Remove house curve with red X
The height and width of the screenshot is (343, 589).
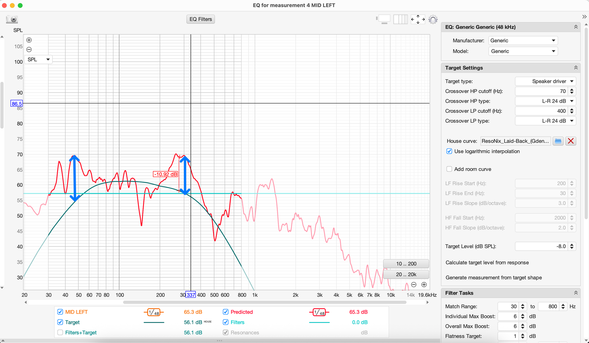tap(570, 141)
